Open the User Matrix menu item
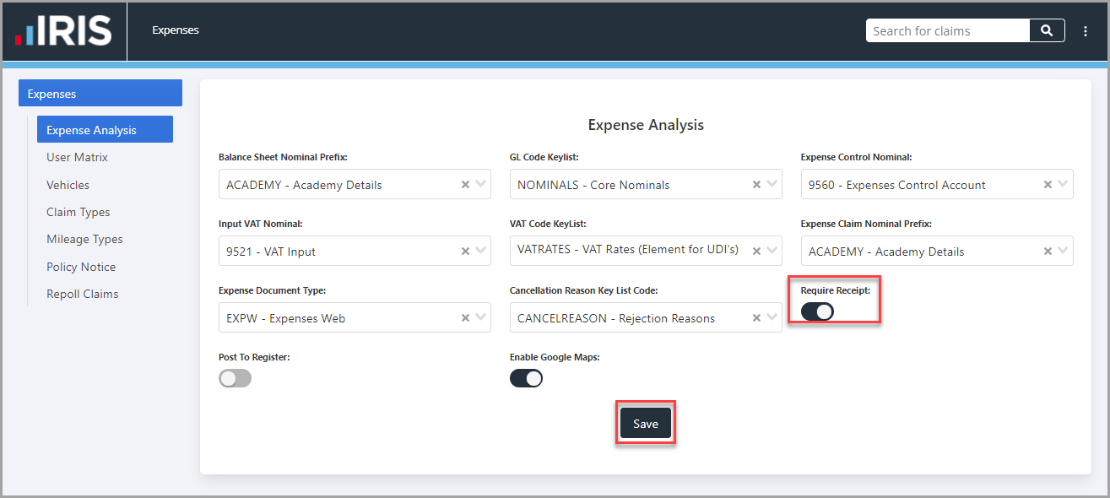Viewport: 1110px width, 498px height. tap(77, 157)
